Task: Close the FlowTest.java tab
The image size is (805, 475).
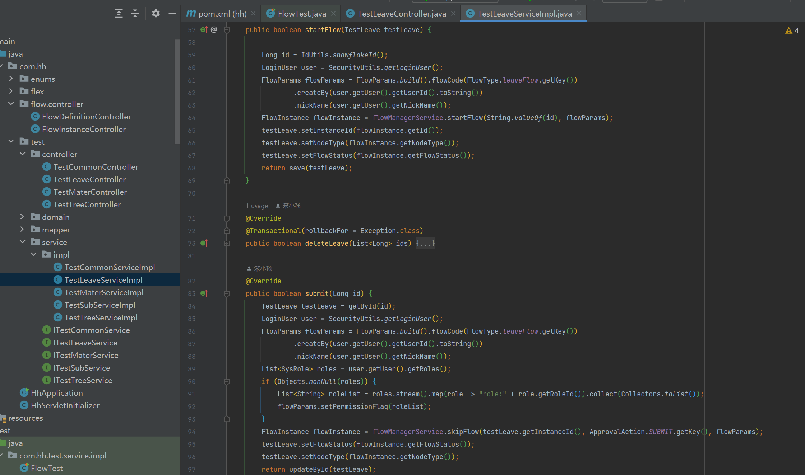Action: coord(333,14)
